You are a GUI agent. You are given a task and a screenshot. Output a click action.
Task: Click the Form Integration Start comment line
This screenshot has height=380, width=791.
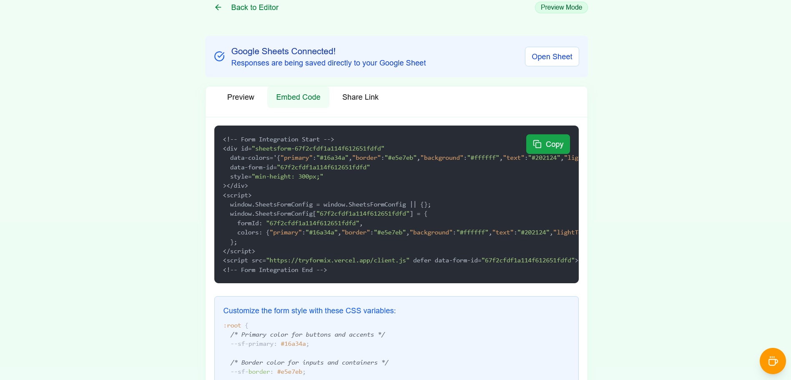tap(278, 139)
